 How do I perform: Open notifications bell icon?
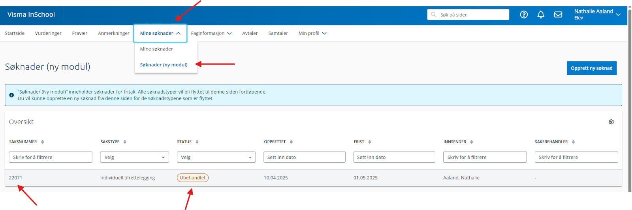541,15
